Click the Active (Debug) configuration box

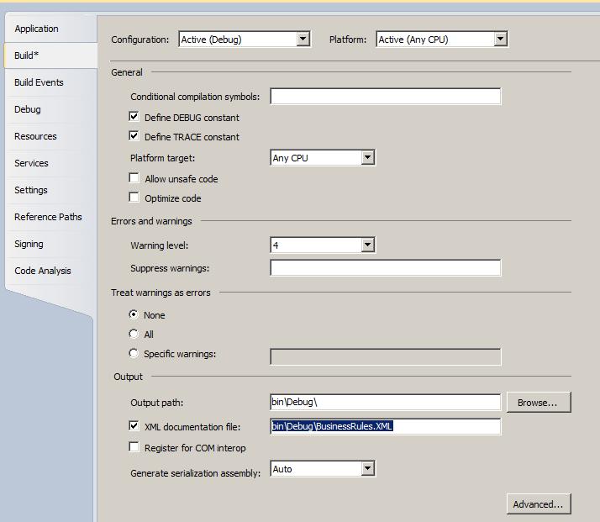pyautogui.click(x=245, y=39)
